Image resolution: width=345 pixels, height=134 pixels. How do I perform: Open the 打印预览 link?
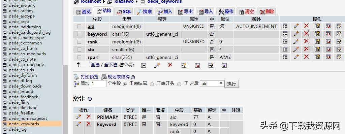tap(89, 77)
